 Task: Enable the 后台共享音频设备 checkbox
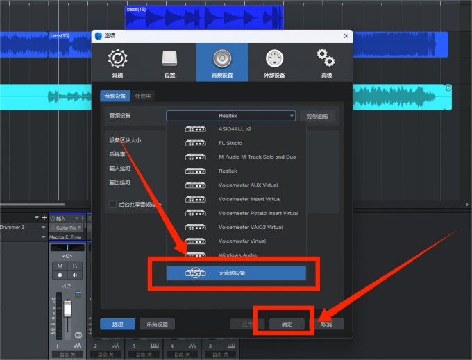(113, 205)
